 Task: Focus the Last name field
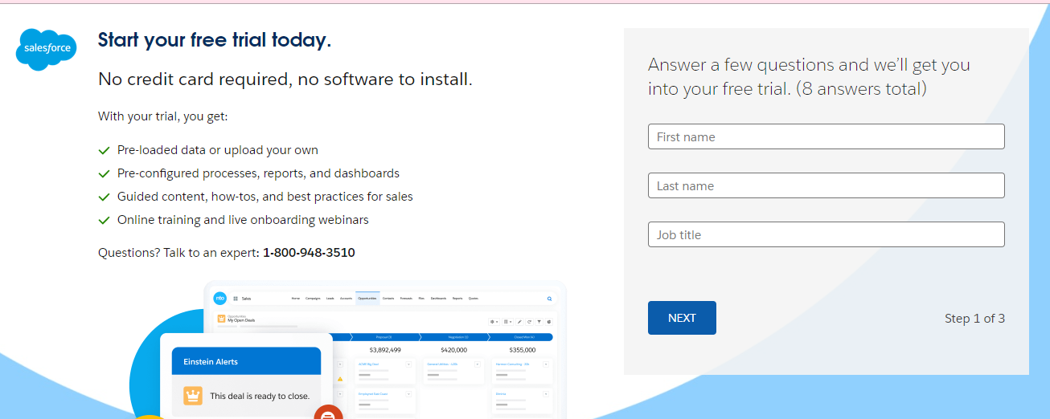[x=826, y=185]
